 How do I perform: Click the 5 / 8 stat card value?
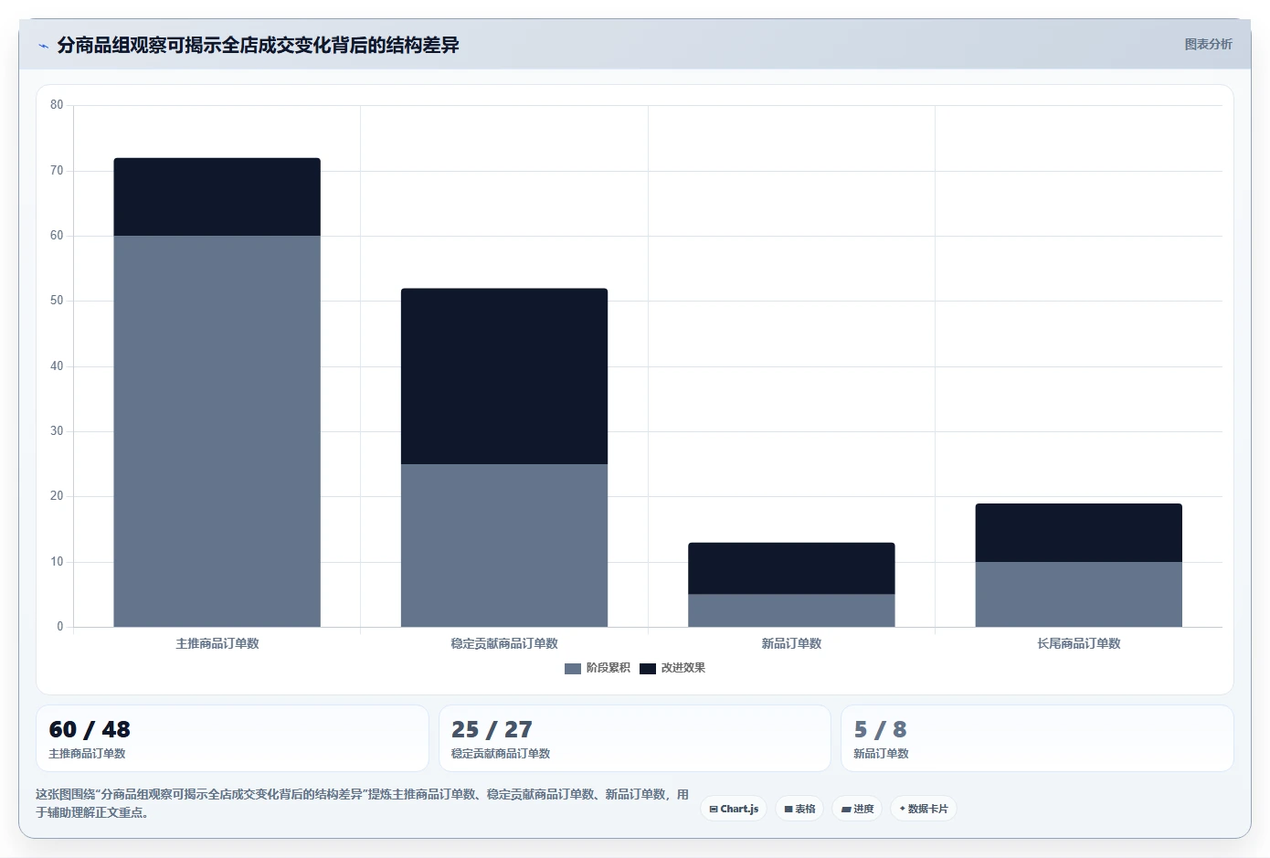pos(880,729)
